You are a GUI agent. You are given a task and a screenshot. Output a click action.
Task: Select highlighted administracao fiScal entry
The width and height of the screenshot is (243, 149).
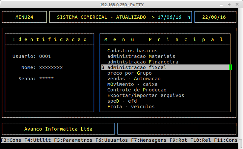click(x=165, y=67)
